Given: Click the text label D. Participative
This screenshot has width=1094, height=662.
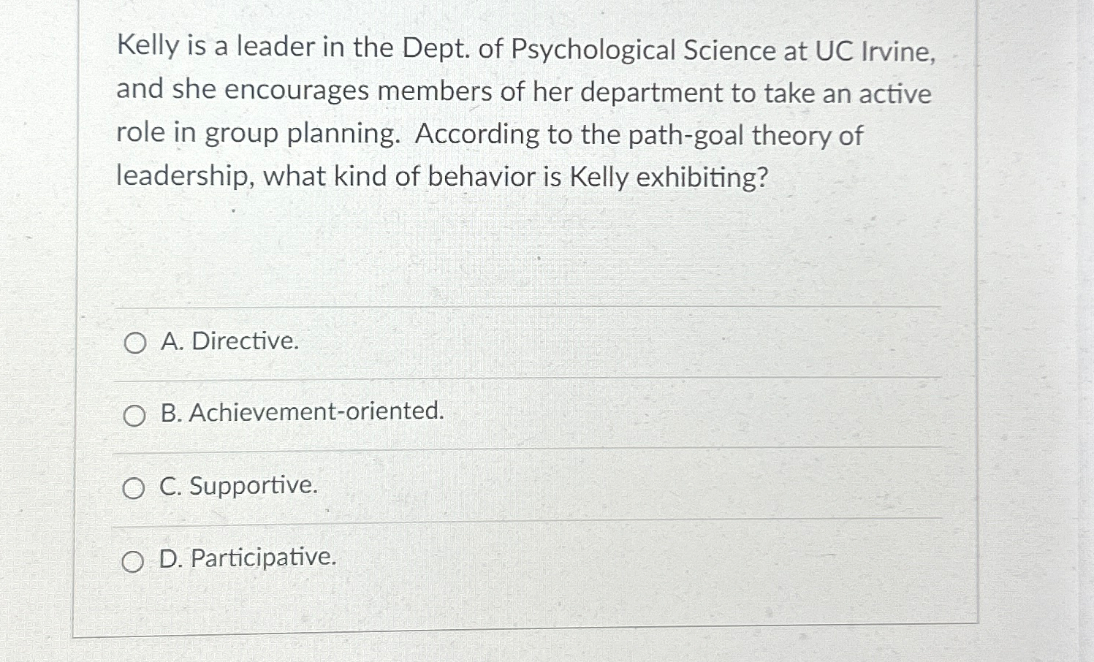Looking at the screenshot, I should (248, 559).
